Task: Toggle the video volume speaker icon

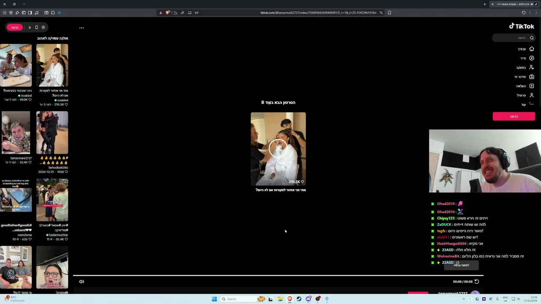Action: (x=82, y=282)
